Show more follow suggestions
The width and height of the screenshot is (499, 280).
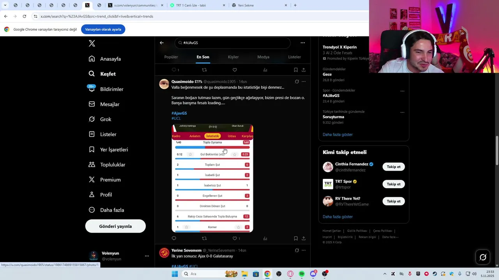[338, 217]
